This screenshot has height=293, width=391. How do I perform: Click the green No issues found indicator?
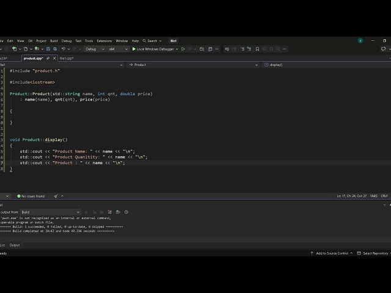pos(31,196)
